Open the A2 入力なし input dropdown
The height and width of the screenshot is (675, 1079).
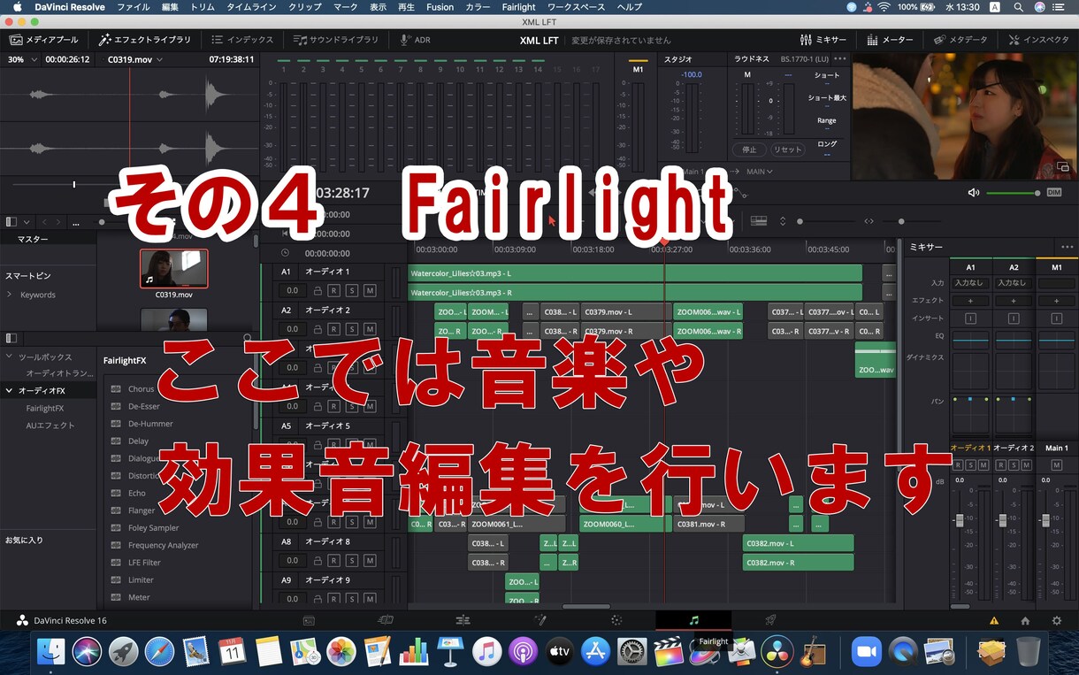(x=1013, y=283)
